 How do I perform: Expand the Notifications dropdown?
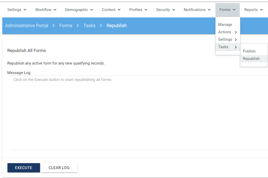pos(197,10)
